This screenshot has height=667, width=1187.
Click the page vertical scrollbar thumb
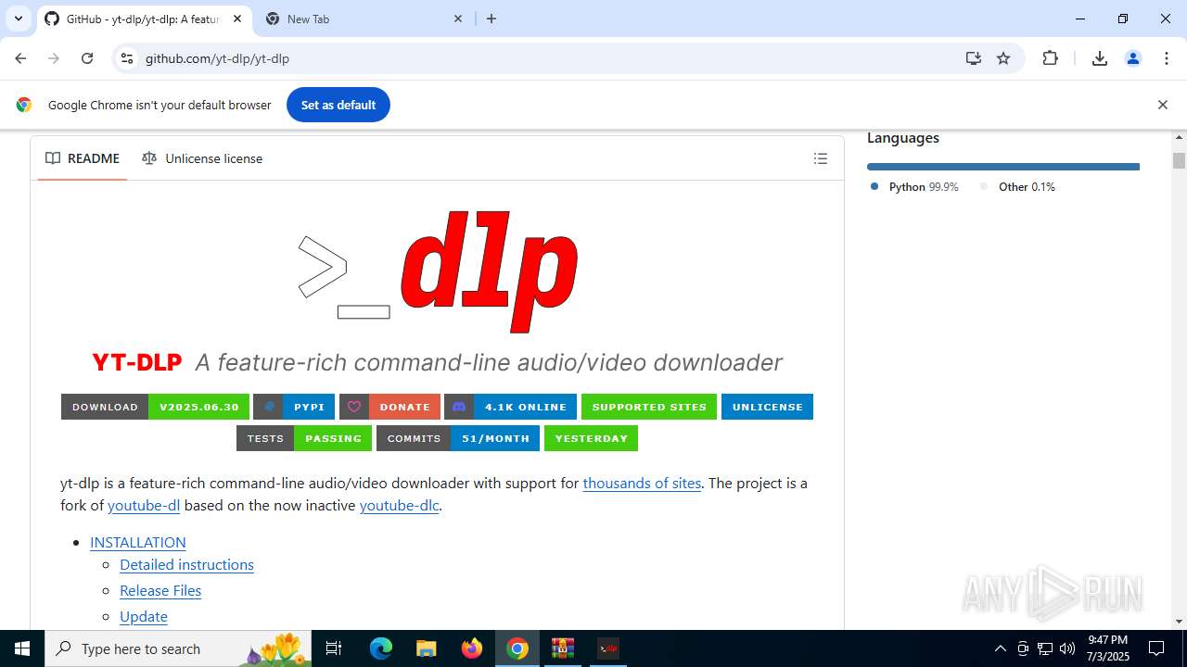[1179, 160]
